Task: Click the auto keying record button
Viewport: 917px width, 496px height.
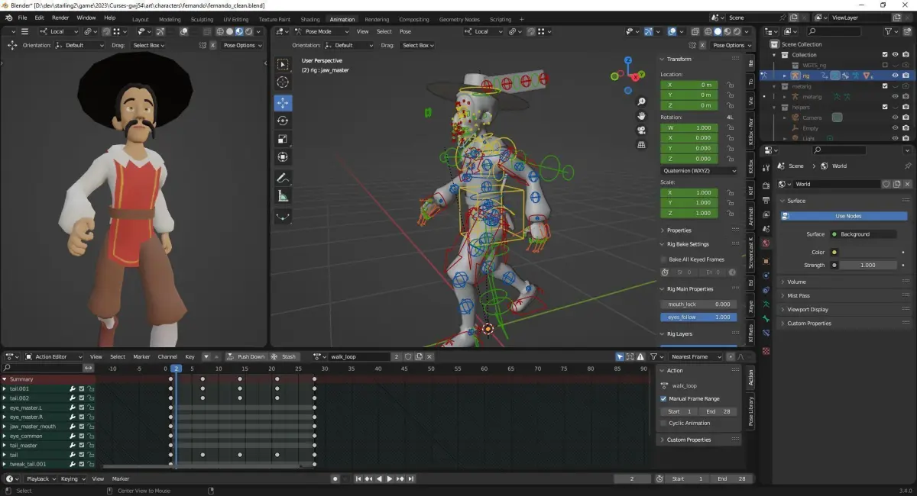Action: point(335,478)
